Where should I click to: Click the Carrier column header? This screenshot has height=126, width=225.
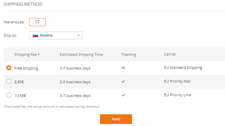170,54
